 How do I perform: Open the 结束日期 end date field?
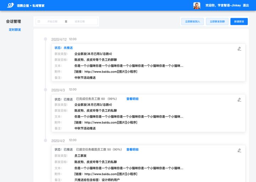80,22
